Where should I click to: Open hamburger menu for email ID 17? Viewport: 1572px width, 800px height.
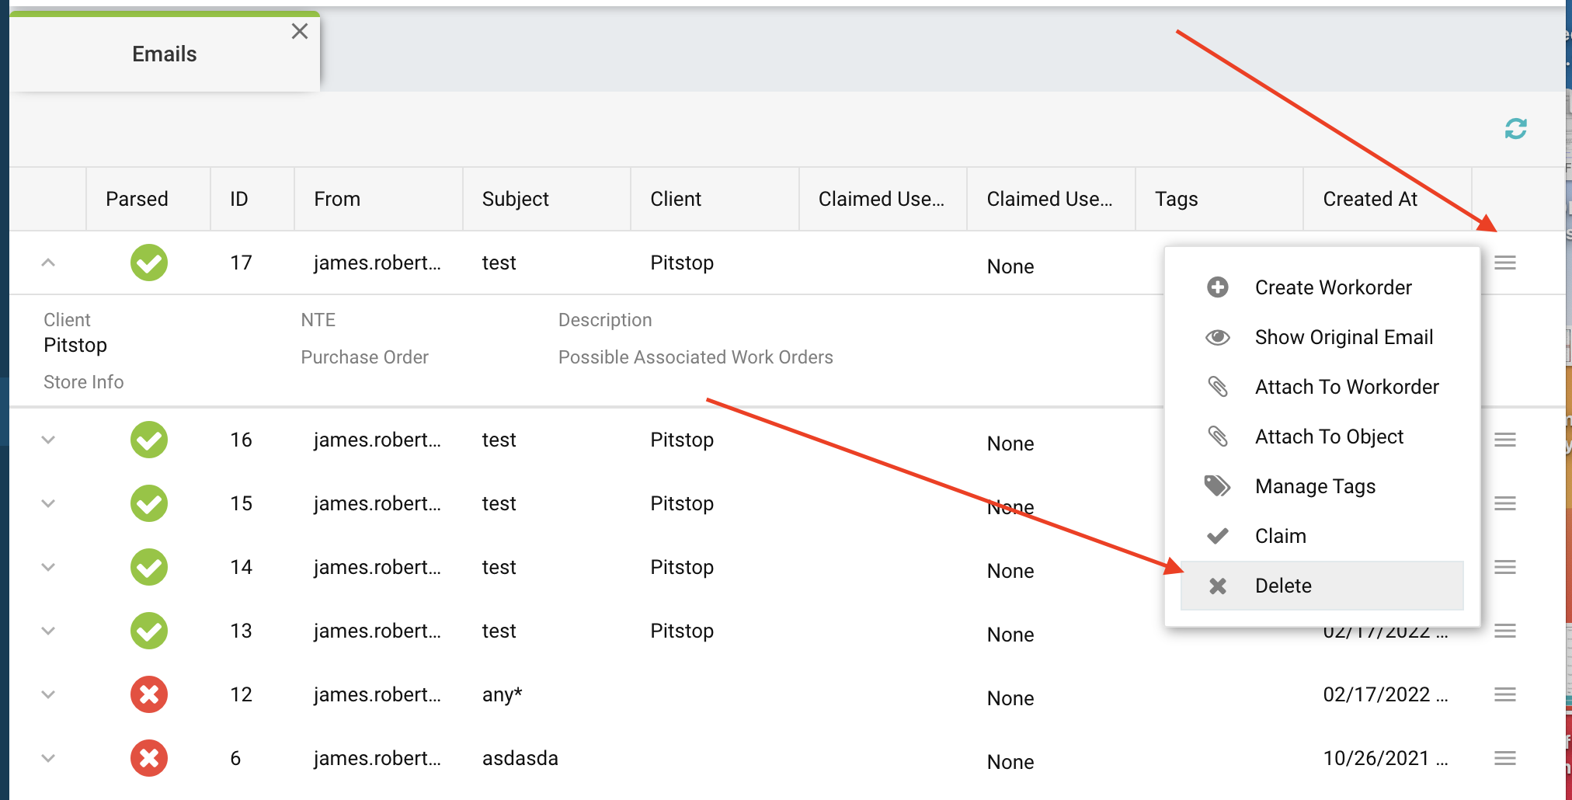tap(1504, 263)
